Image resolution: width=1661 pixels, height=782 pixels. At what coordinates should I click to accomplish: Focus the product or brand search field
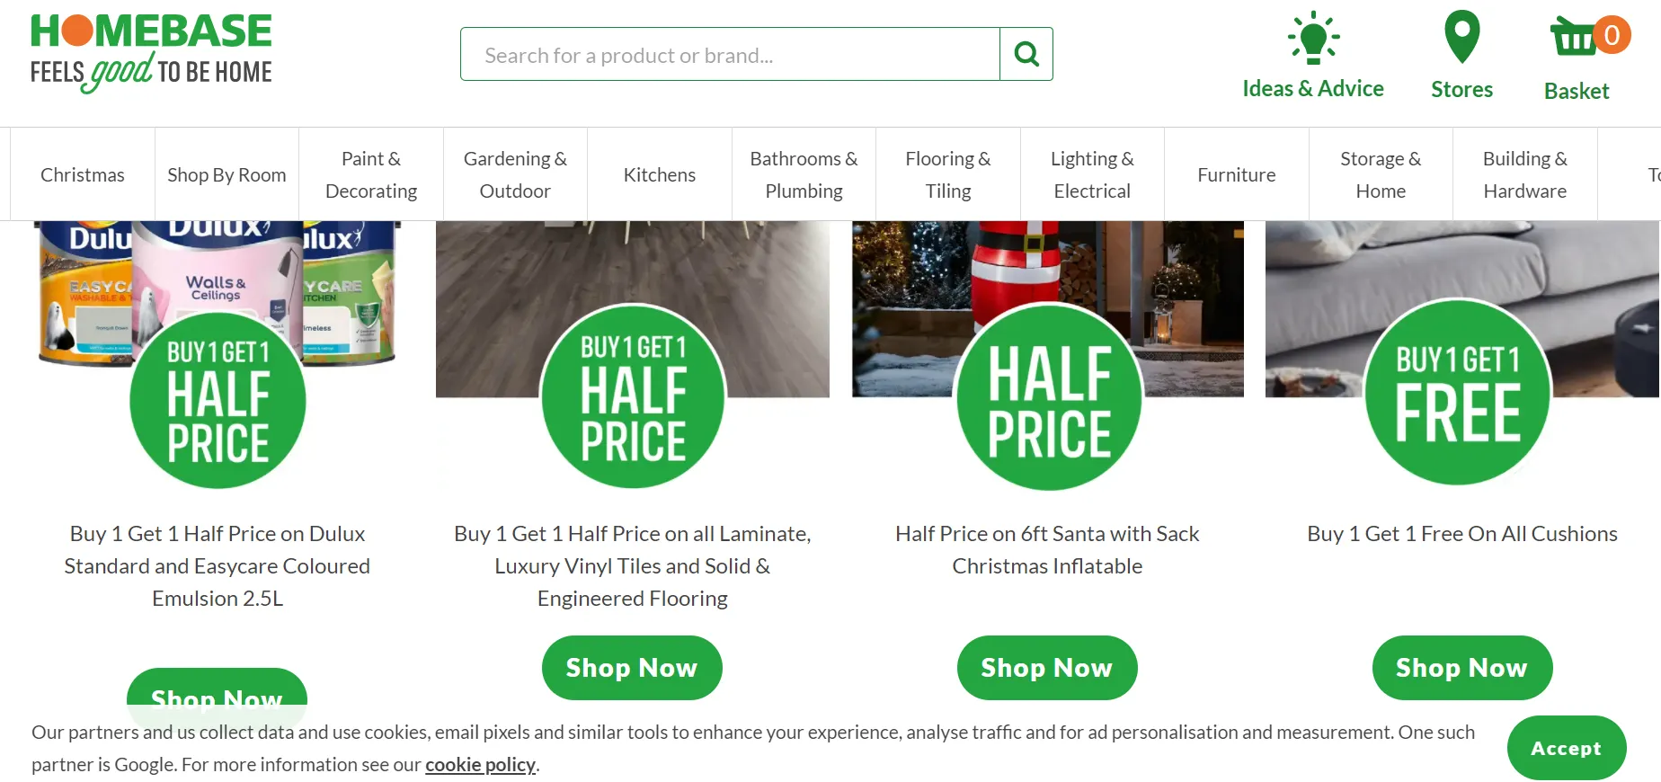(730, 55)
